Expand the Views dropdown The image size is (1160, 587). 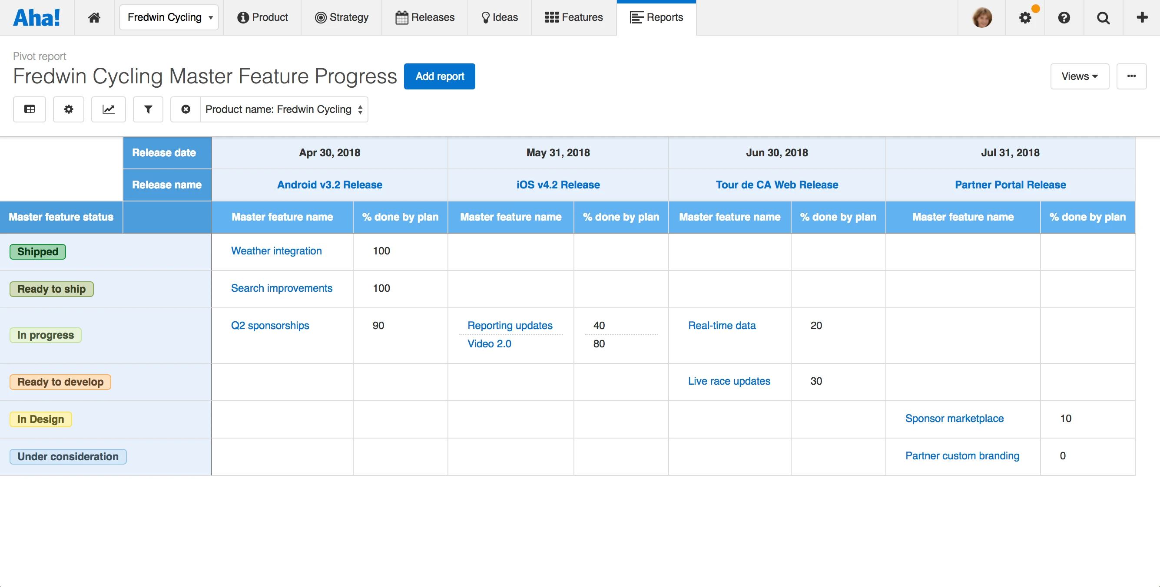[x=1079, y=76]
